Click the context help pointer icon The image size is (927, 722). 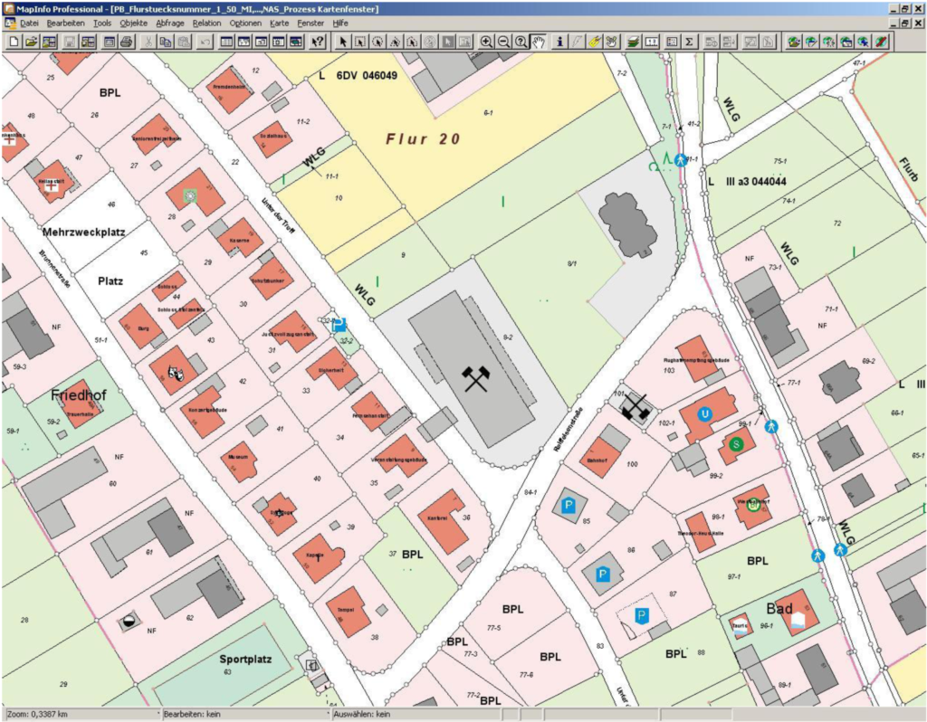point(317,42)
